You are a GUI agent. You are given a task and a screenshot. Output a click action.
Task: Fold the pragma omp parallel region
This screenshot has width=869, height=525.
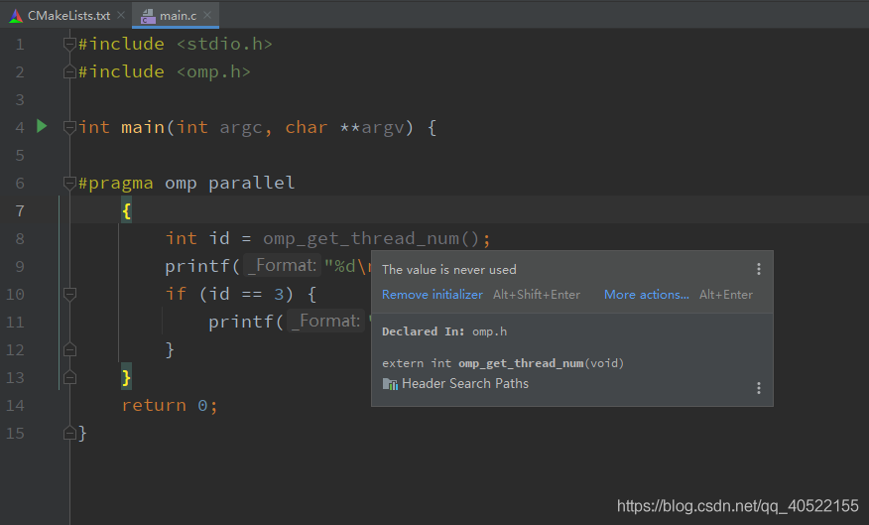click(69, 183)
